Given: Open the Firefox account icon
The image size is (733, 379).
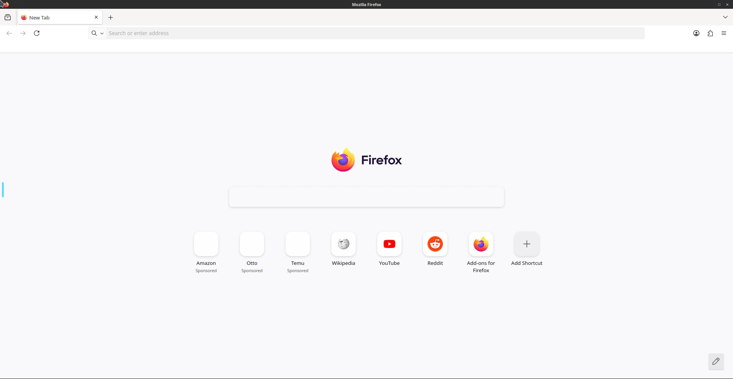Looking at the screenshot, I should pyautogui.click(x=696, y=33).
